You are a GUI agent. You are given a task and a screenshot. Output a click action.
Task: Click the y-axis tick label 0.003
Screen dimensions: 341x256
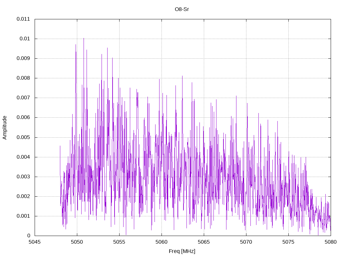[23, 177]
